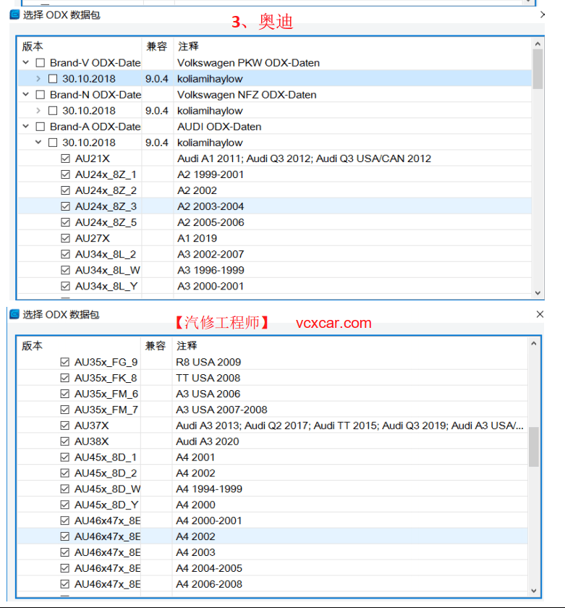The width and height of the screenshot is (565, 608).
Task: Uncheck the AU34x_8L_2 checkbox
Action: click(x=66, y=253)
